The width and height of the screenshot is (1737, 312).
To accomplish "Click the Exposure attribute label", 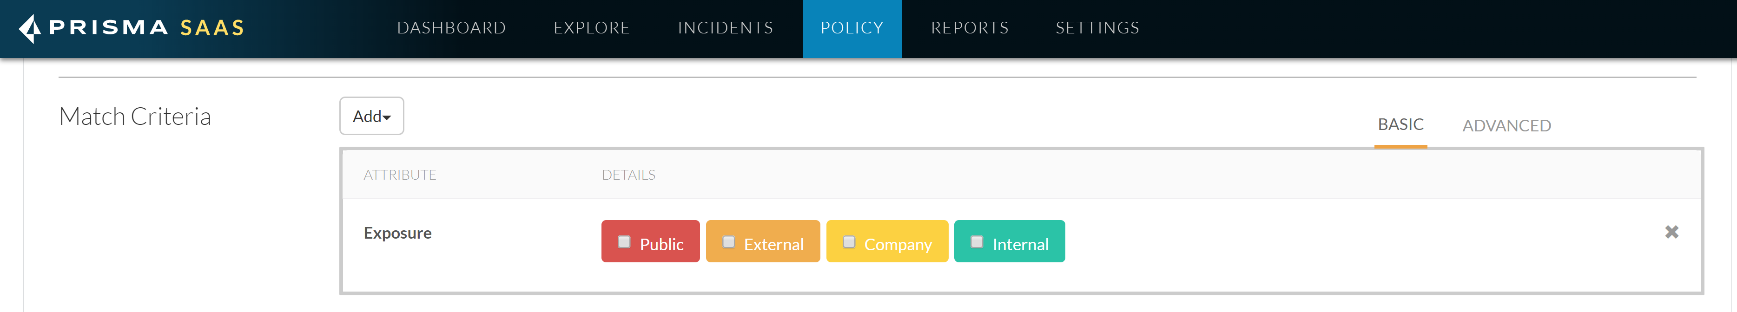I will click(x=398, y=233).
